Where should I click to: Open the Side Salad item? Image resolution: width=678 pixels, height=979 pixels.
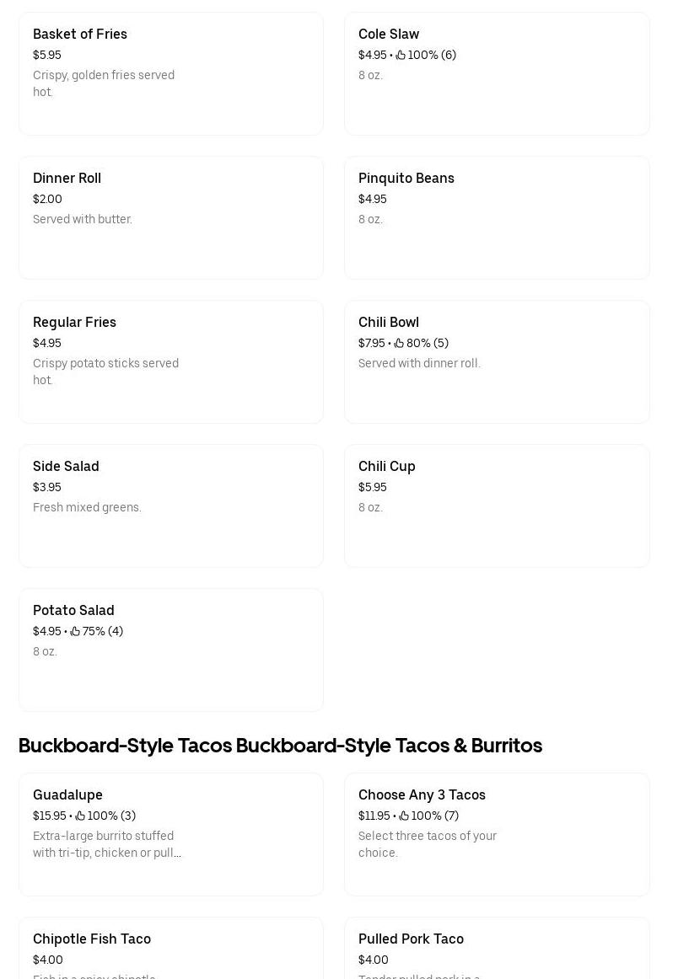pos(170,506)
